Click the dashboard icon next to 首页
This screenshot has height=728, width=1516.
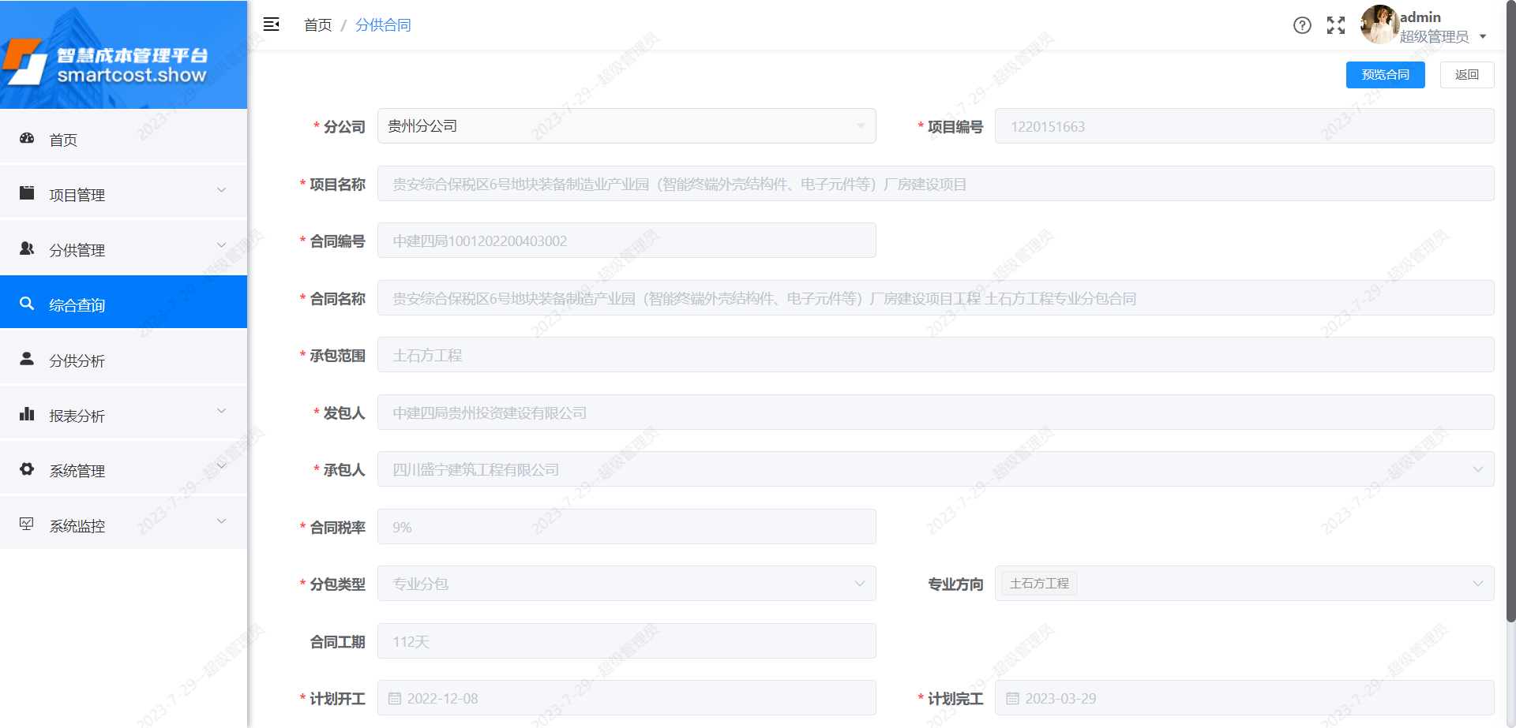click(27, 139)
